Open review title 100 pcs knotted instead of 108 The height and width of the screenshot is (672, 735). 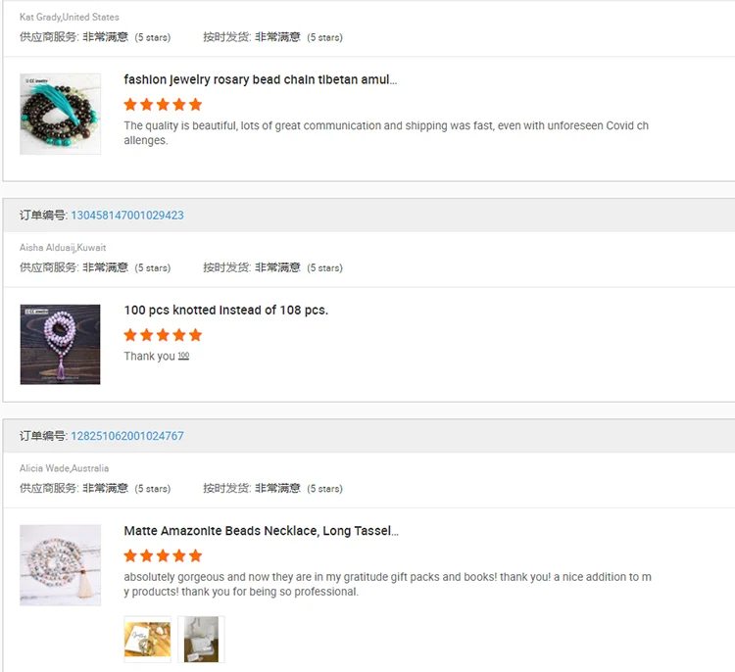click(226, 311)
